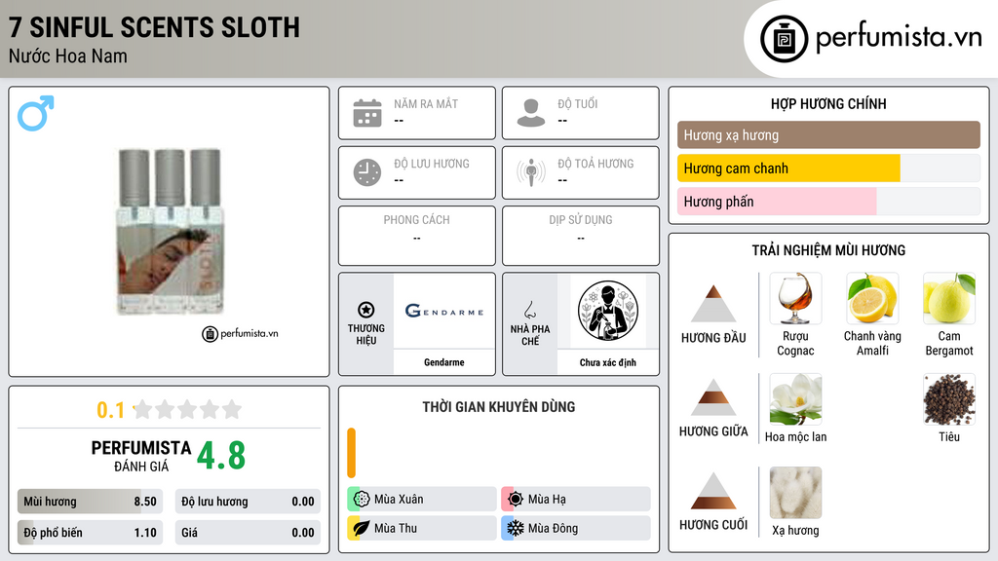The width and height of the screenshot is (998, 561).
Task: Click the Hương giữa pyramid icon
Action: point(713,397)
